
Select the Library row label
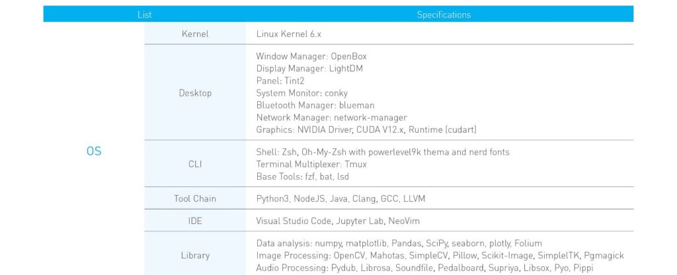pyautogui.click(x=195, y=255)
